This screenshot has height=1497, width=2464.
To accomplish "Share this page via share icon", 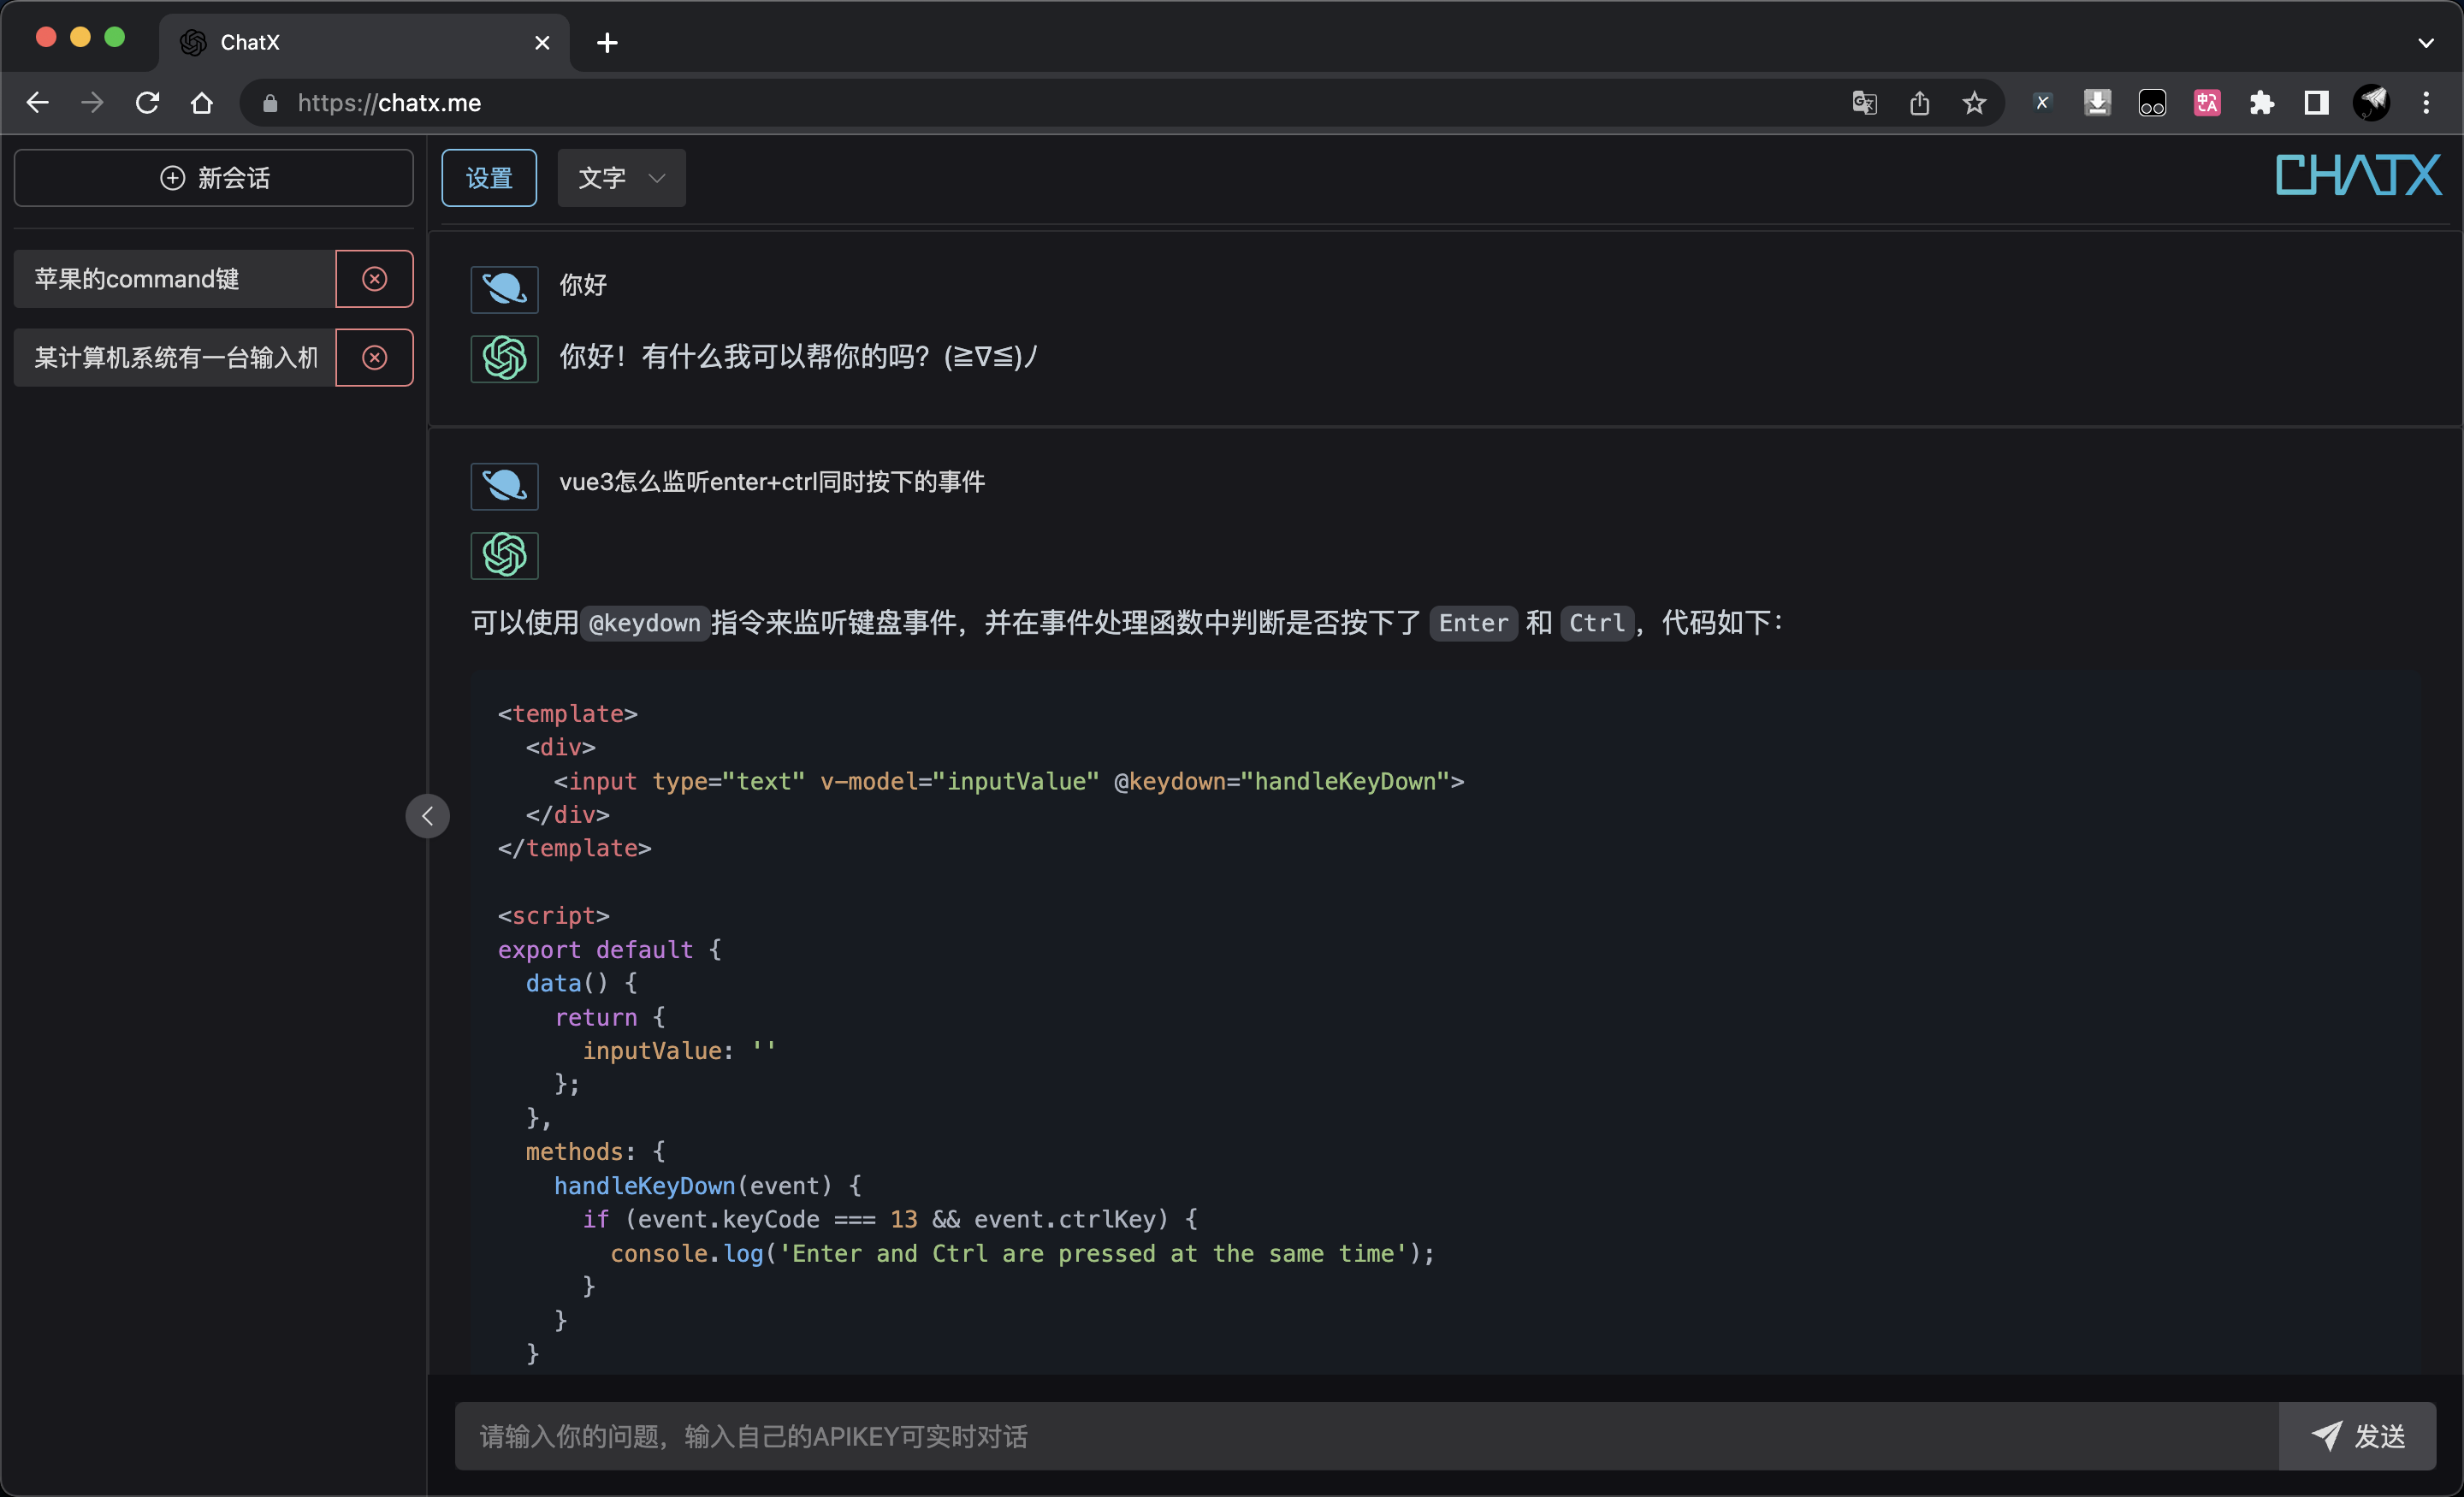I will coord(1919,103).
